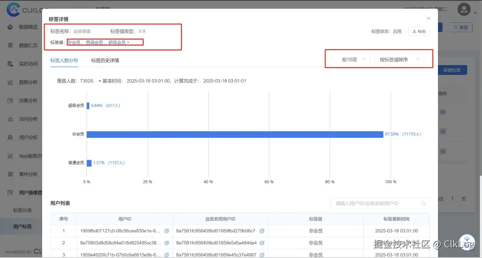This screenshot has width=482, height=258.
Task: Click the 非会员 tag value link
Action: [x=74, y=42]
